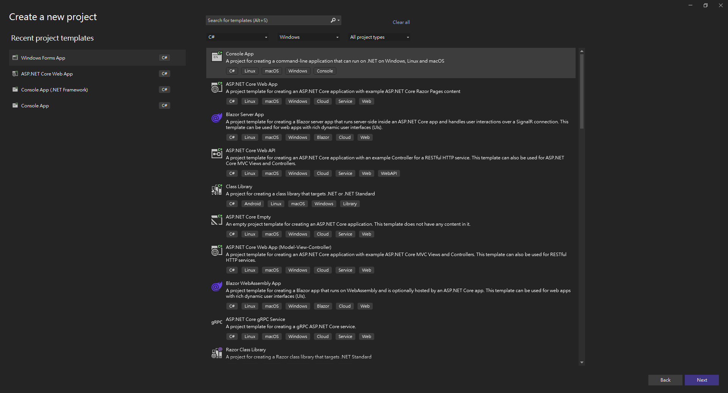Click the Class Library template icon
This screenshot has width=728, height=393.
217,190
